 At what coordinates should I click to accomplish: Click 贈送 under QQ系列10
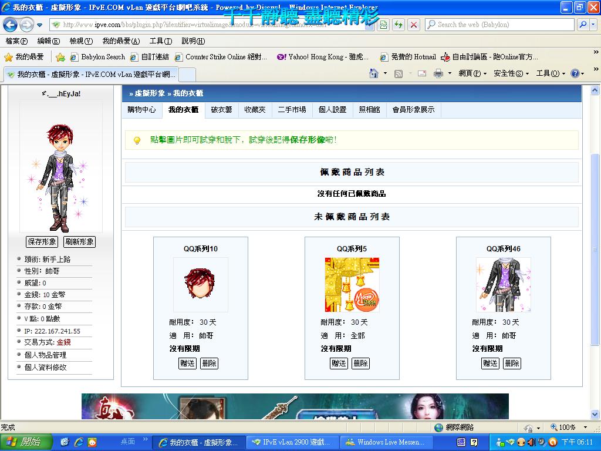point(187,363)
